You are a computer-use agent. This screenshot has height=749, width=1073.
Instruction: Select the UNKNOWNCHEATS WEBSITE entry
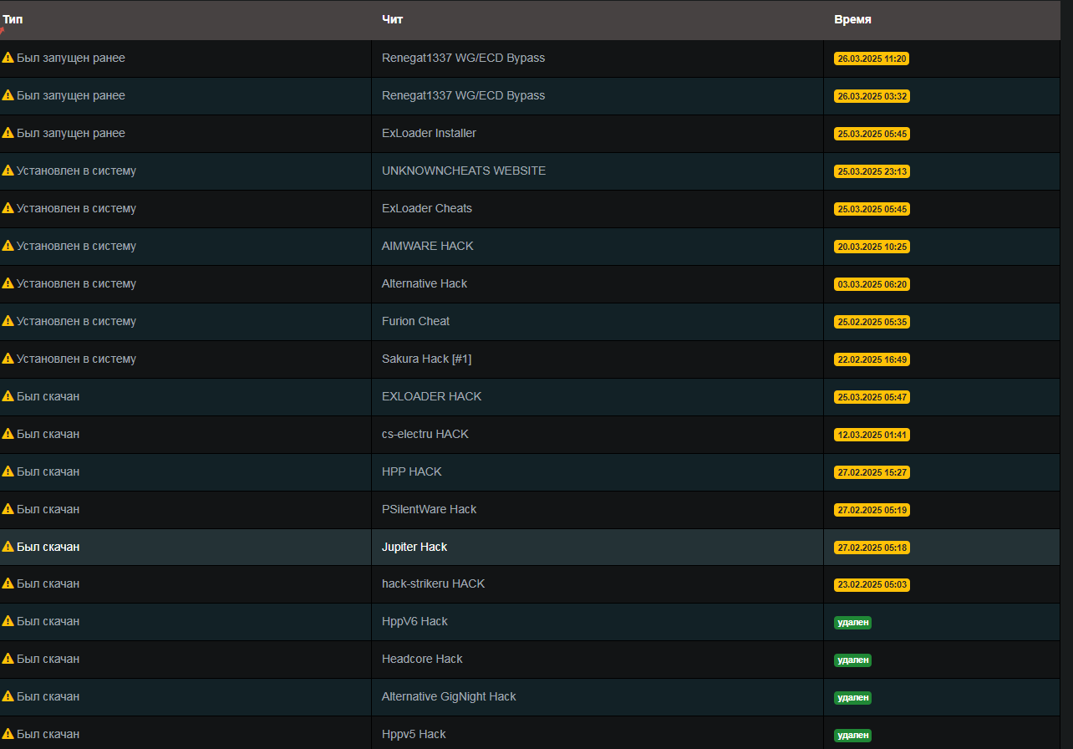[x=464, y=171]
